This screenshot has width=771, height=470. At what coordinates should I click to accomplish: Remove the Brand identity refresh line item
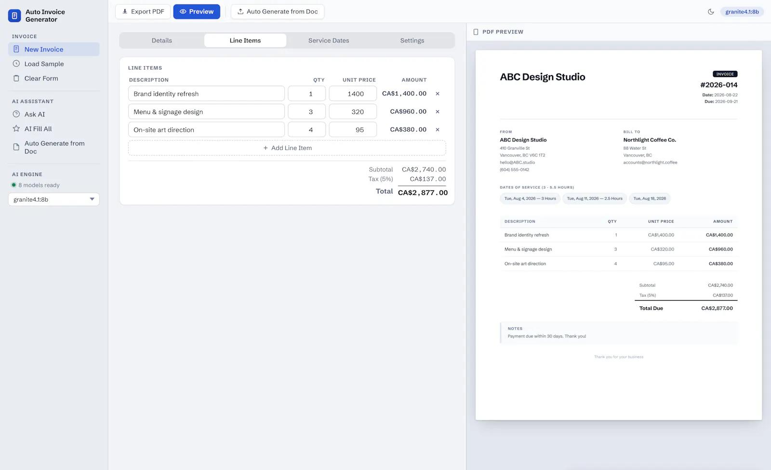click(x=438, y=94)
